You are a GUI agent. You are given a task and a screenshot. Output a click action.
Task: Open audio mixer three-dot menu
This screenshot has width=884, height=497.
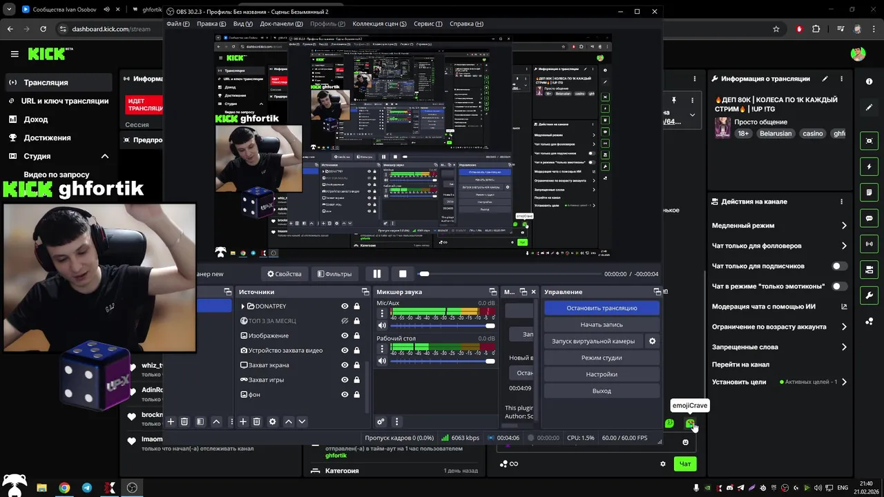click(x=396, y=421)
